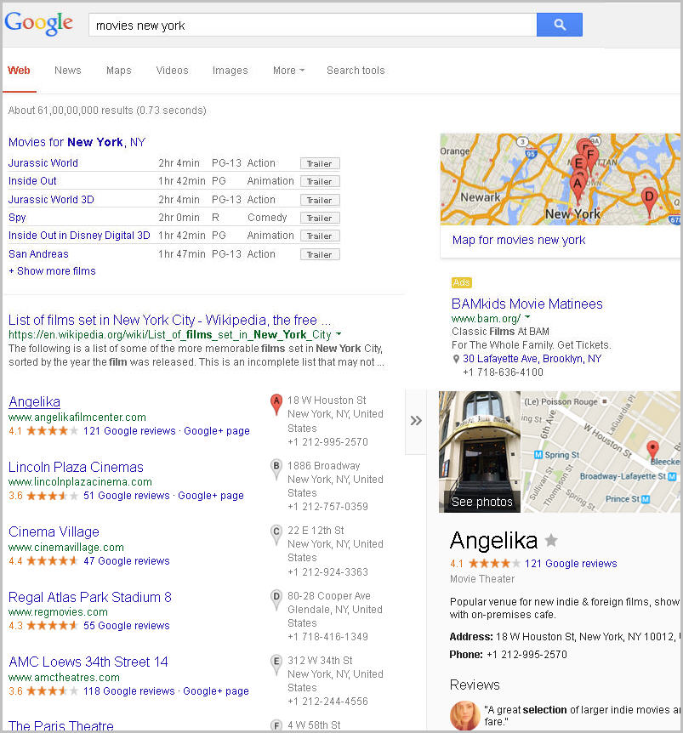The width and height of the screenshot is (683, 733).
Task: Expand dropdown arrow next to Wikipedia URL
Action: 339,334
